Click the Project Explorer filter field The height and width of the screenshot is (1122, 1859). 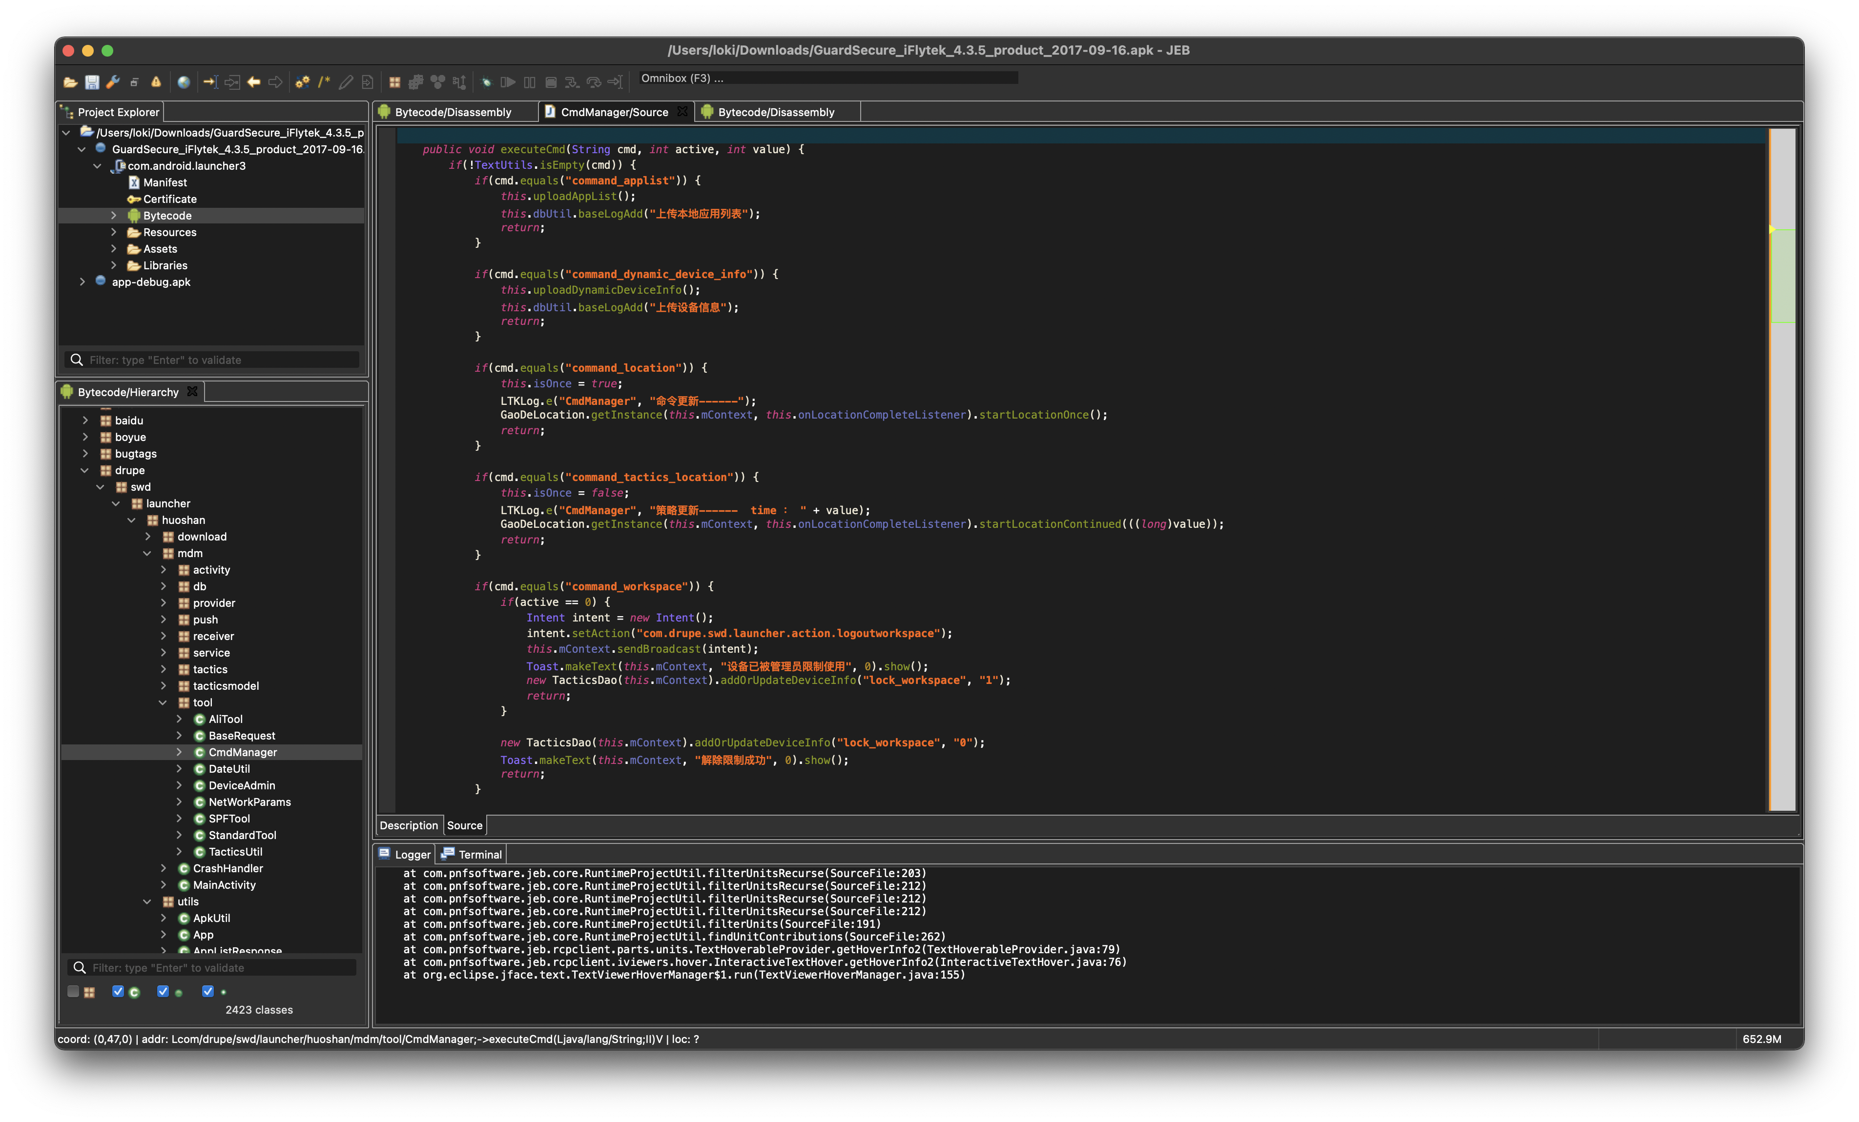point(211,361)
